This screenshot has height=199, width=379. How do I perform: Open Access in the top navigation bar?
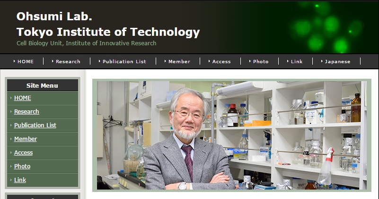(221, 61)
